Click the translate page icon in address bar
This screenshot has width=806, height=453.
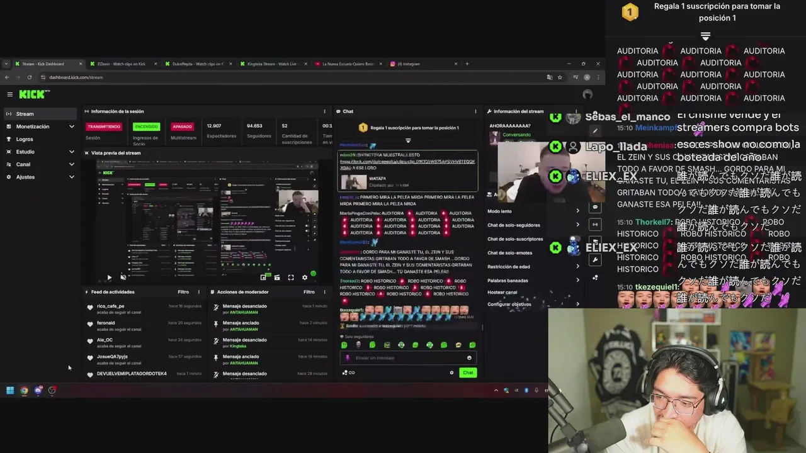point(550,77)
